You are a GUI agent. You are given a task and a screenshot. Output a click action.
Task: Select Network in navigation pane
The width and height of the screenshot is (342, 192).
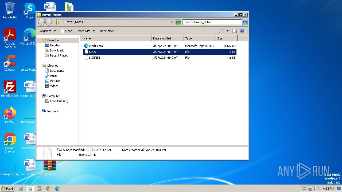click(x=53, y=111)
